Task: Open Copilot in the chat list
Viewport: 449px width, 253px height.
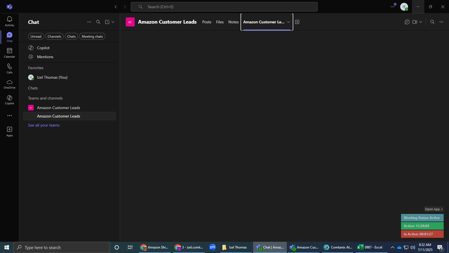Action: 70,48
